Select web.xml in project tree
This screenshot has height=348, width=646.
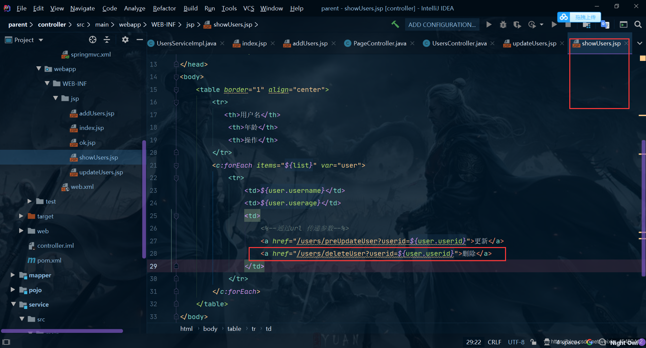tap(82, 187)
